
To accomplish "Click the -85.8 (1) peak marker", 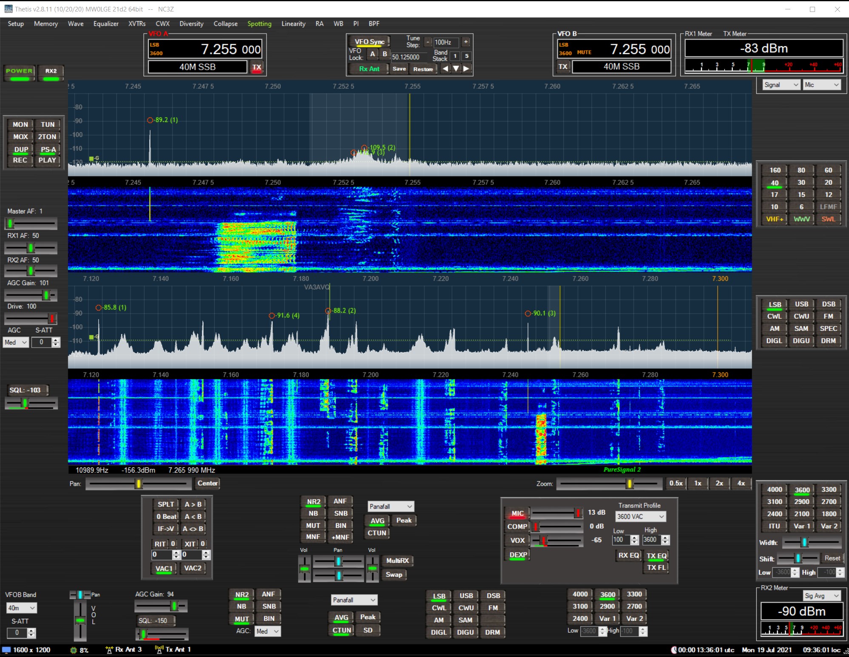I will click(x=99, y=308).
